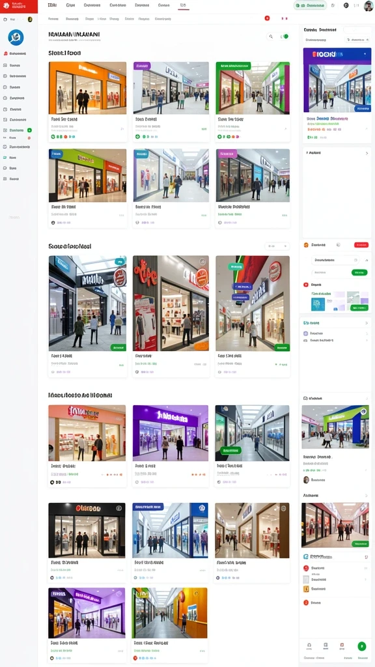Click the green round button at bottom of right panel
The image size is (375, 667).
point(362,646)
